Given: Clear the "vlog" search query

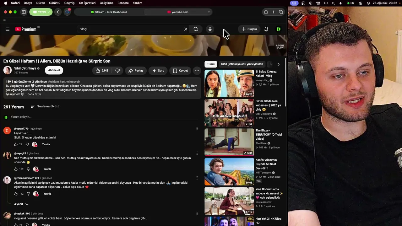Looking at the screenshot, I should (x=186, y=29).
